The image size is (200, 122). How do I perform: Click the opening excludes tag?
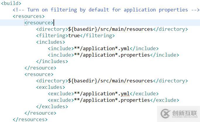51,87
